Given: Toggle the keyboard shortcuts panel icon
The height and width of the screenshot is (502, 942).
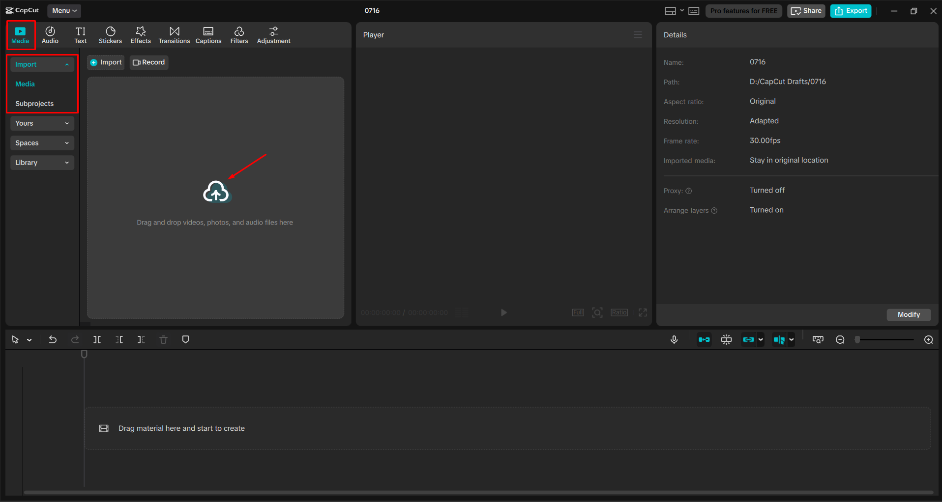Looking at the screenshot, I should 693,10.
